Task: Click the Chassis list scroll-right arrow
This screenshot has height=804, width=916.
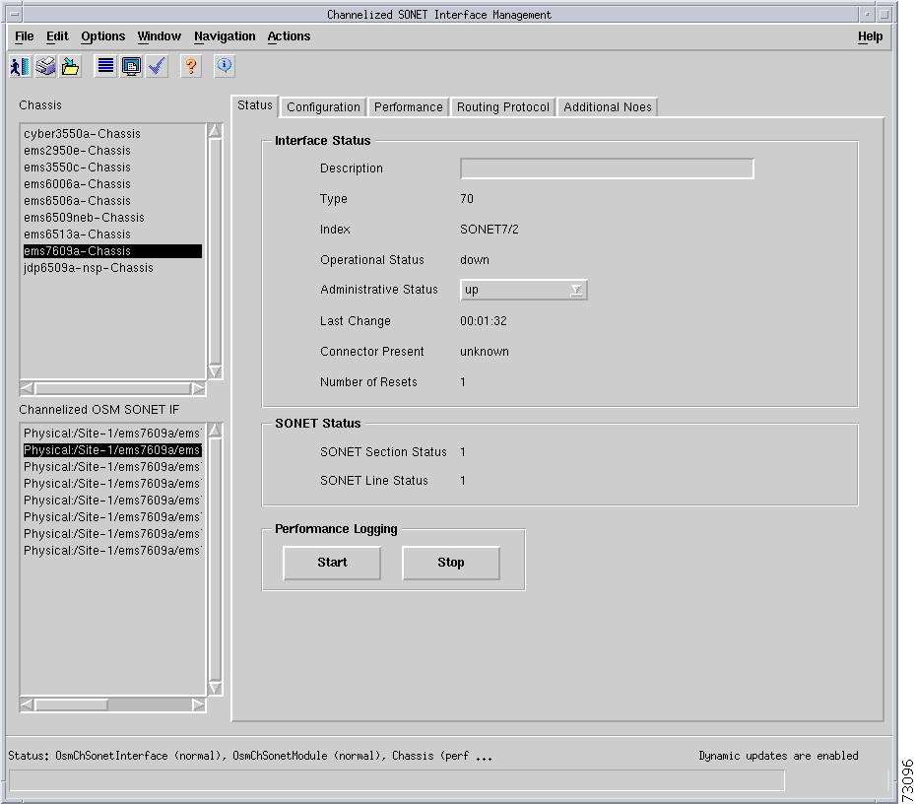Action: [x=199, y=388]
